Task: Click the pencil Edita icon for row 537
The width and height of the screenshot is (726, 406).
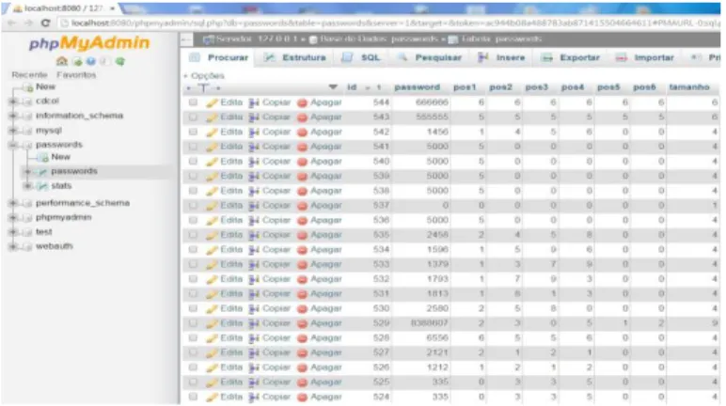Action: pyautogui.click(x=212, y=206)
